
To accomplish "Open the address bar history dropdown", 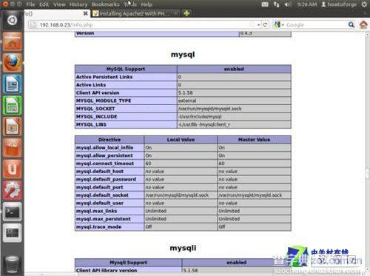I will tap(258, 25).
